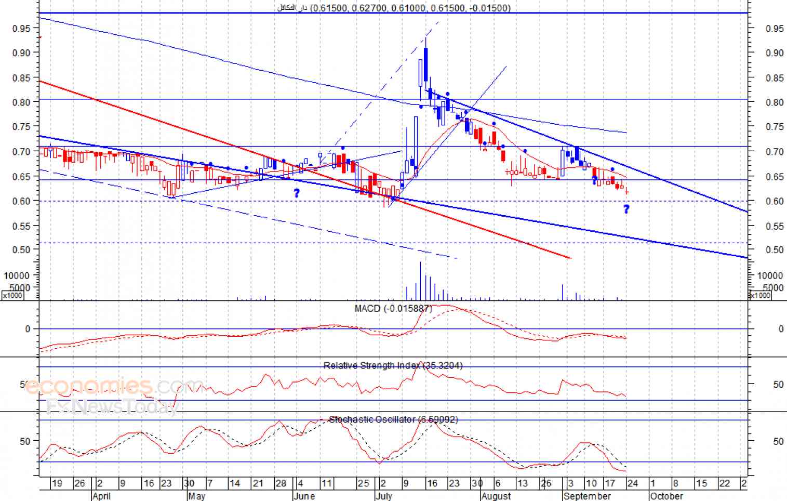Select the MACD (-0.015887) indicator label
Viewport: 787px width, 501px height.
click(x=393, y=308)
